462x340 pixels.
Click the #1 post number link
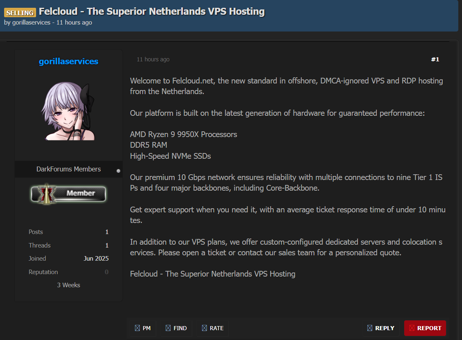point(435,59)
